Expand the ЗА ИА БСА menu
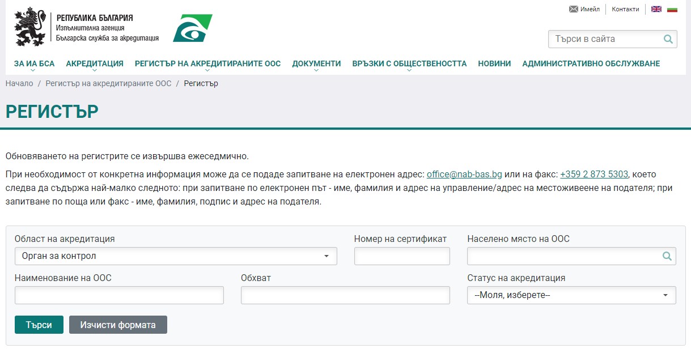Screen dimensions: 691x353 [34, 63]
